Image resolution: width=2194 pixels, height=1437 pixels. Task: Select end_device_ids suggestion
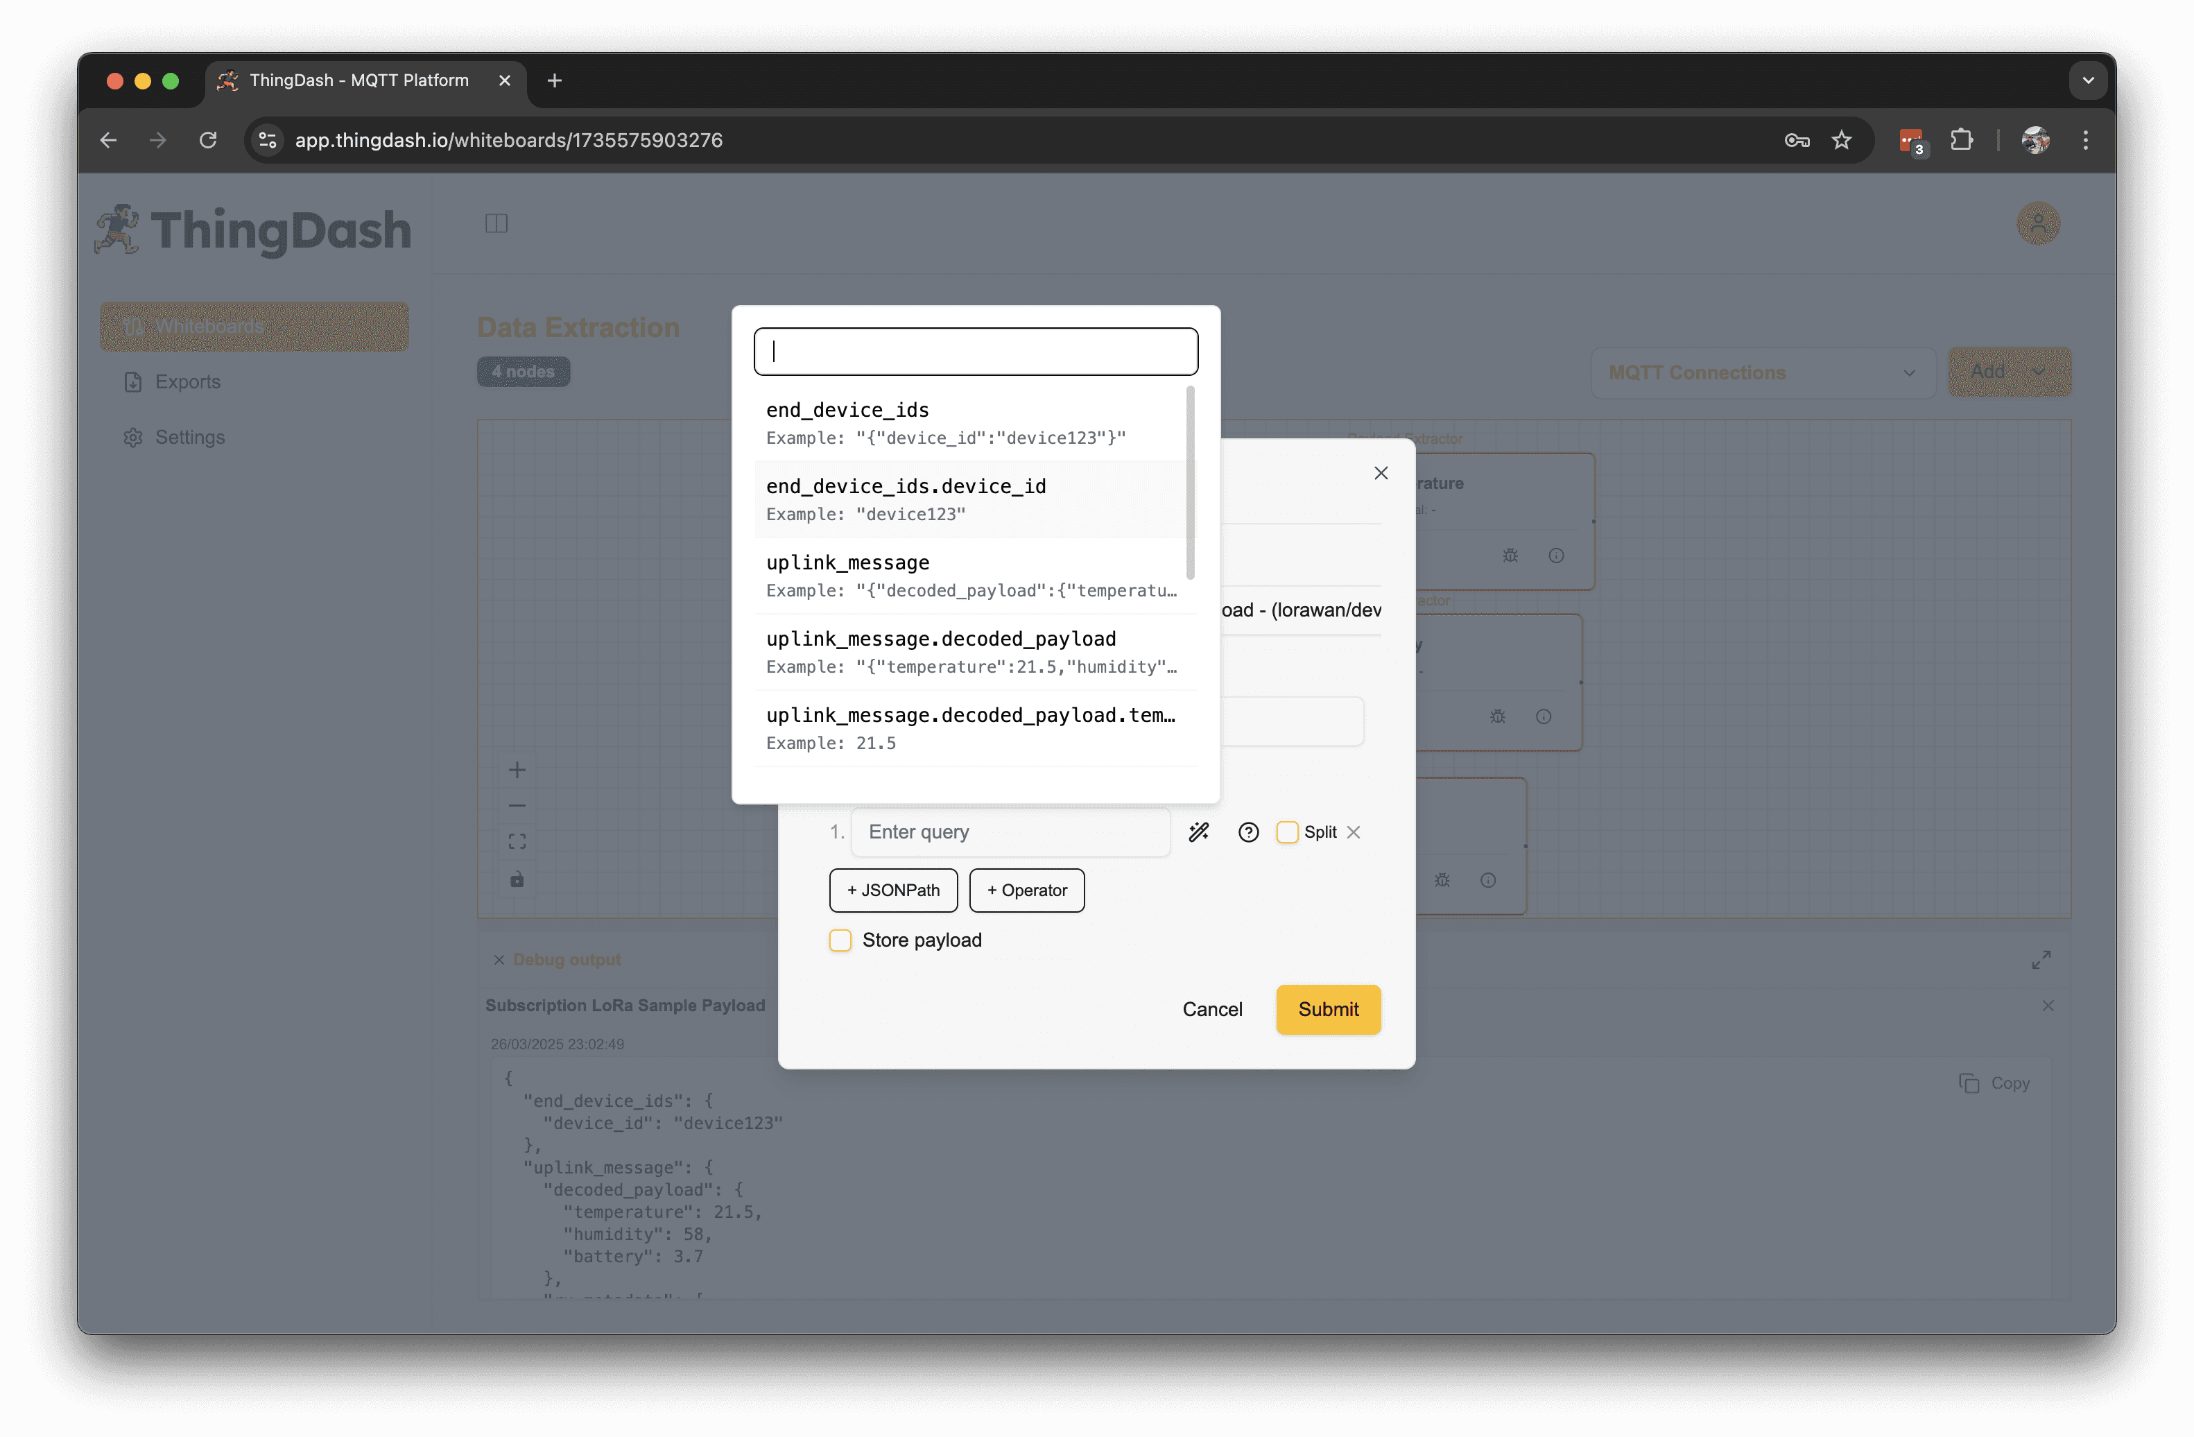coord(971,423)
